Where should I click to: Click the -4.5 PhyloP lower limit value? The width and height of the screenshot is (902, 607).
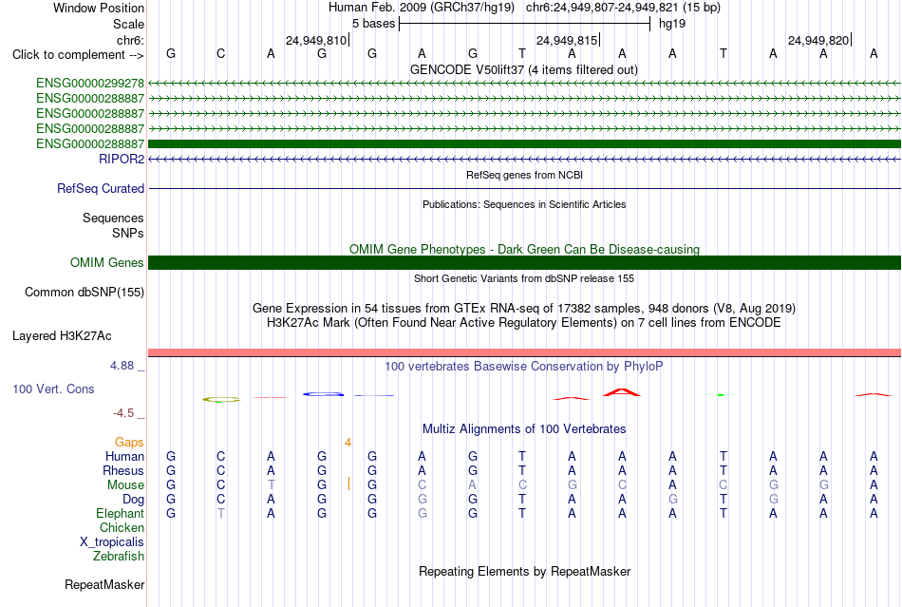[123, 413]
